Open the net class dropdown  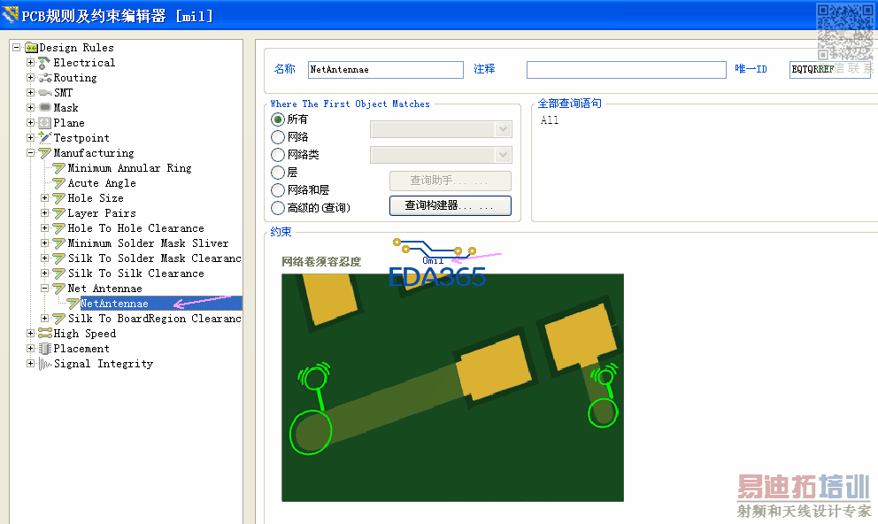[x=504, y=155]
